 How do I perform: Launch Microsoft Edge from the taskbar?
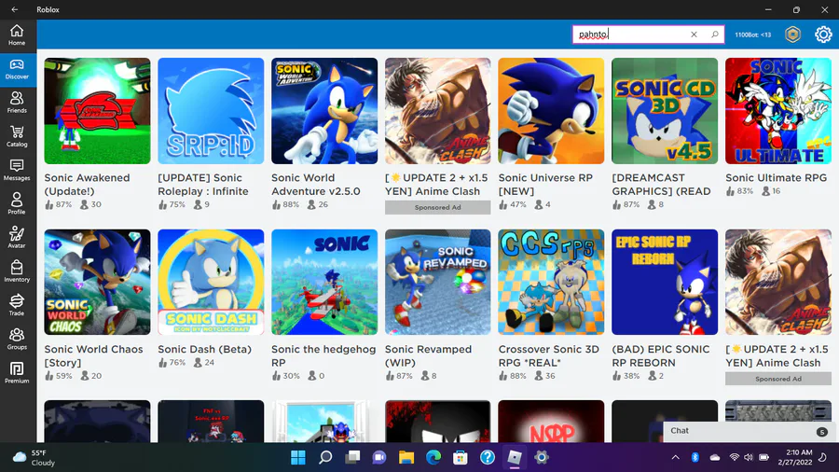coord(433,458)
